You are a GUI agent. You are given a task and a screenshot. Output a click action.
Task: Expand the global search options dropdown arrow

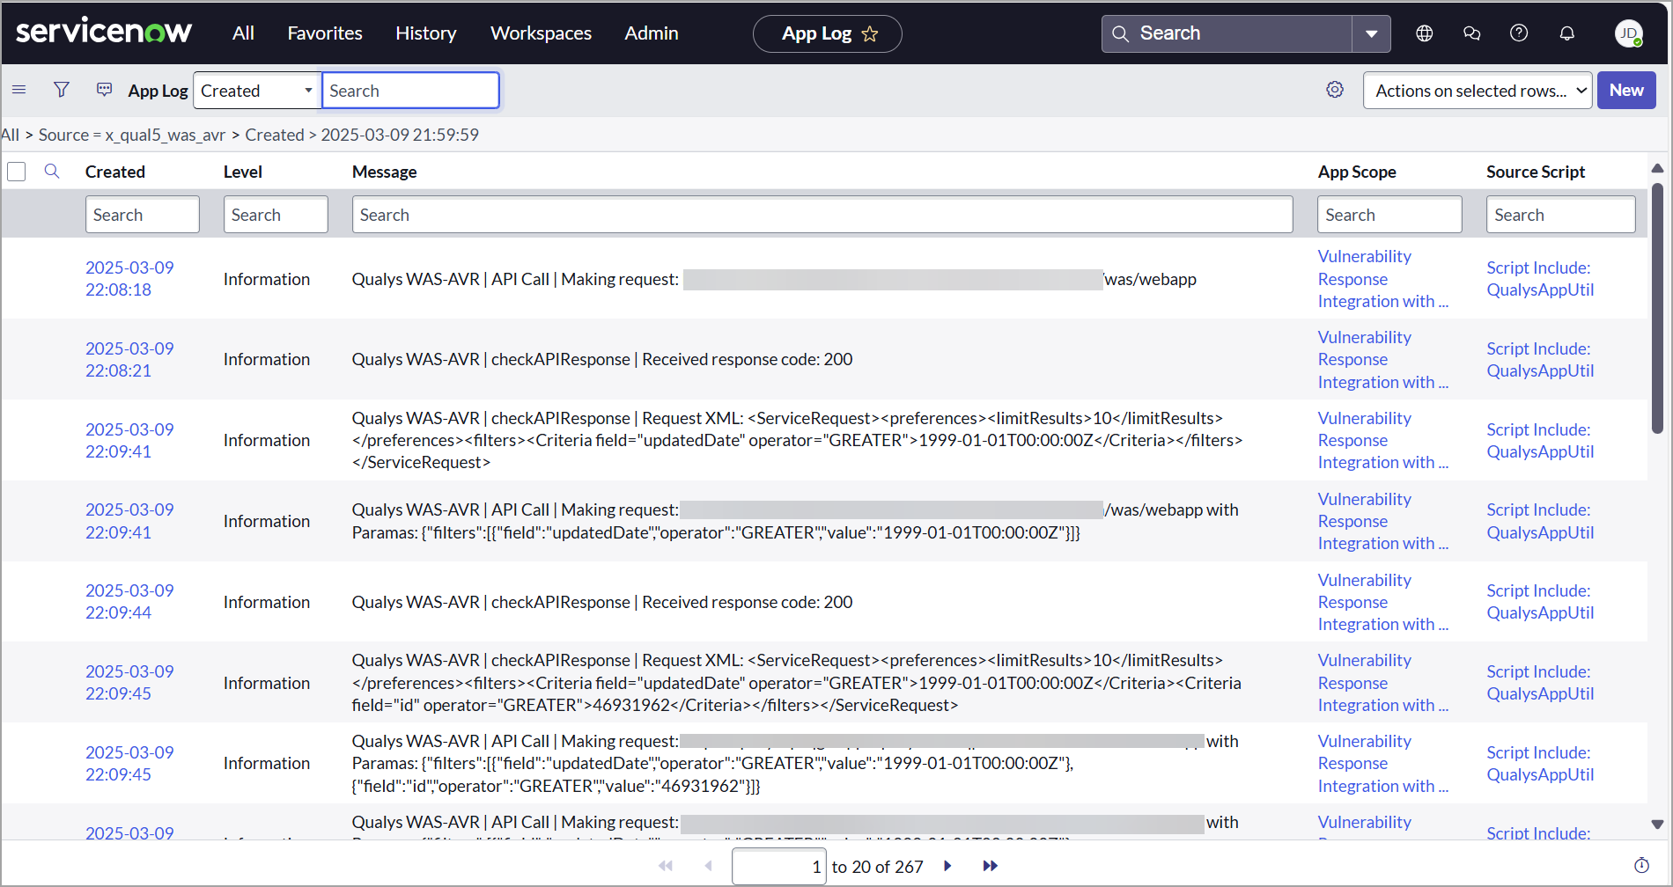pyautogui.click(x=1371, y=33)
